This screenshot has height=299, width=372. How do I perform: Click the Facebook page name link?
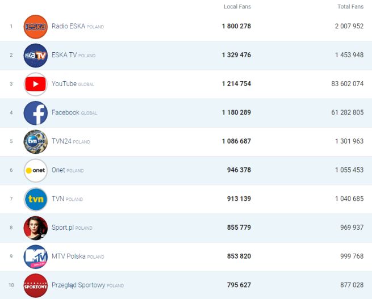(x=65, y=113)
